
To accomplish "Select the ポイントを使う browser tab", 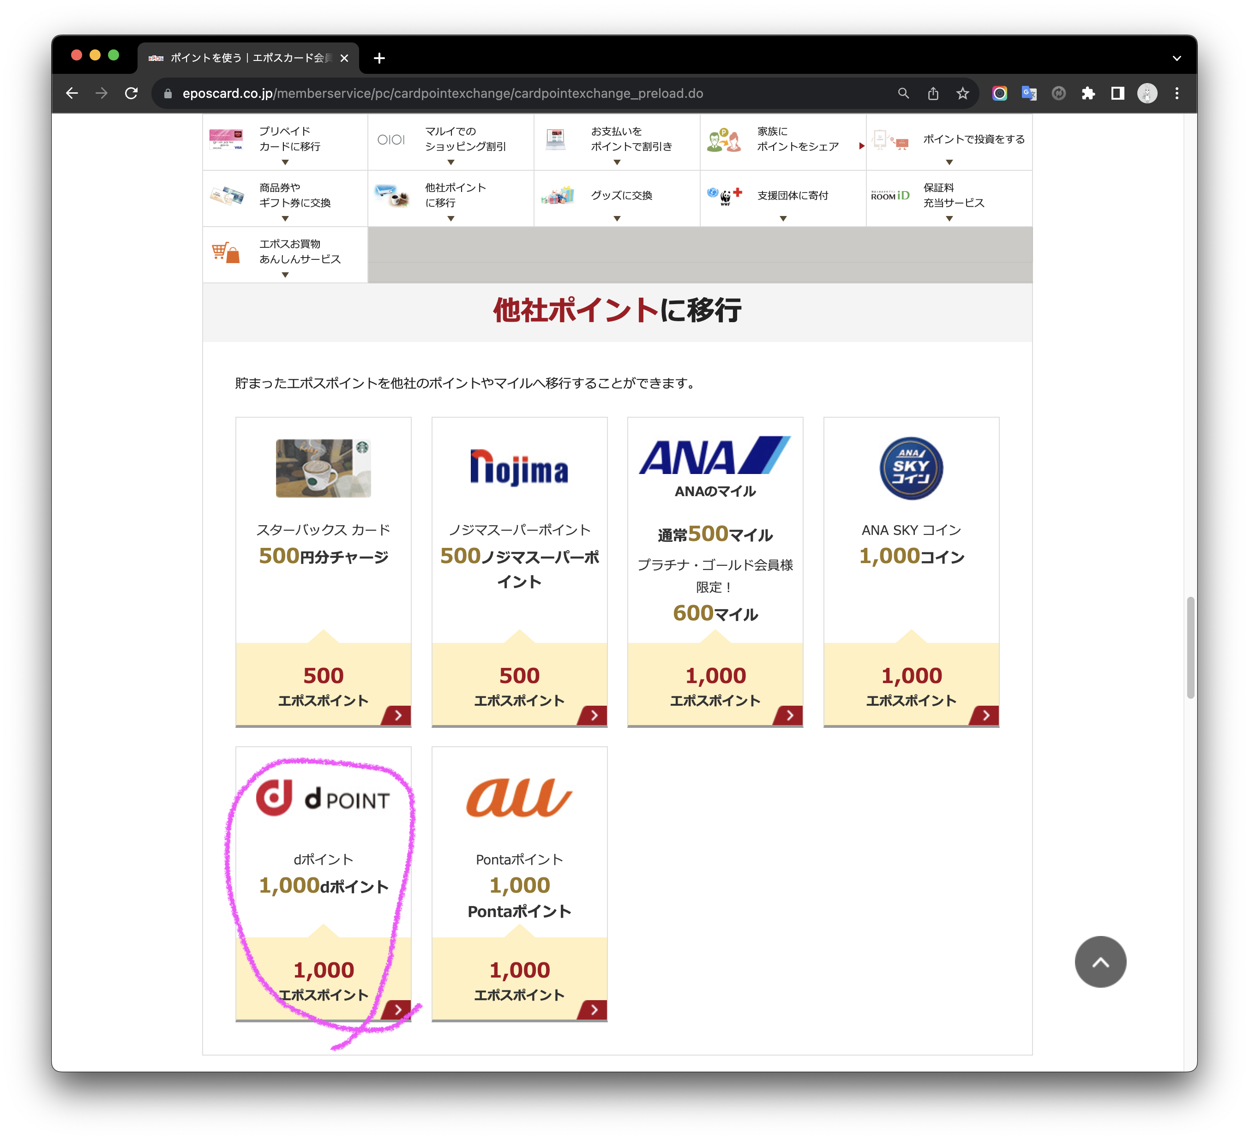I will 248,58.
